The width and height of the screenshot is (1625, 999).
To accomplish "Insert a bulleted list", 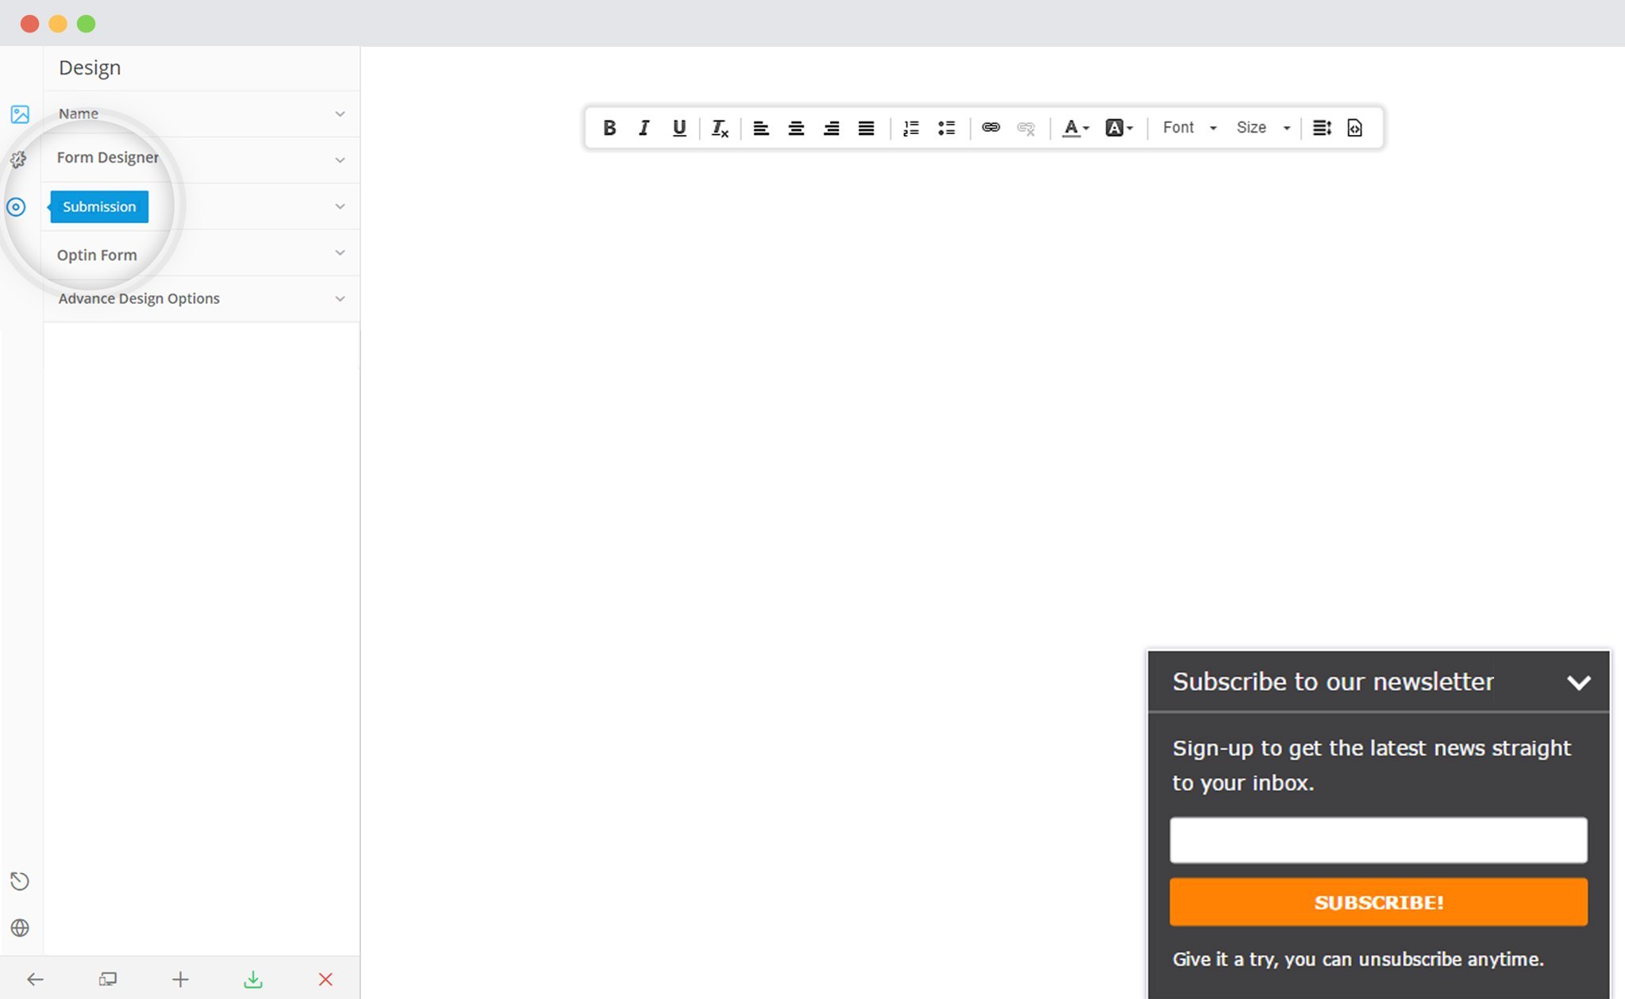I will [x=946, y=128].
